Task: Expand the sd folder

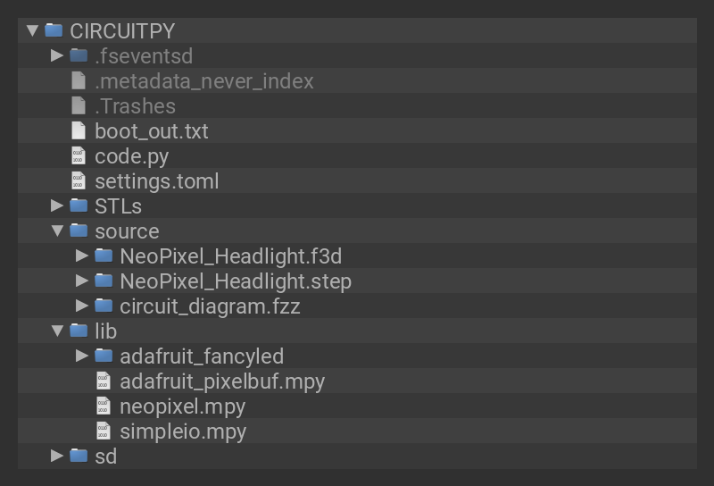Action: coord(58,457)
